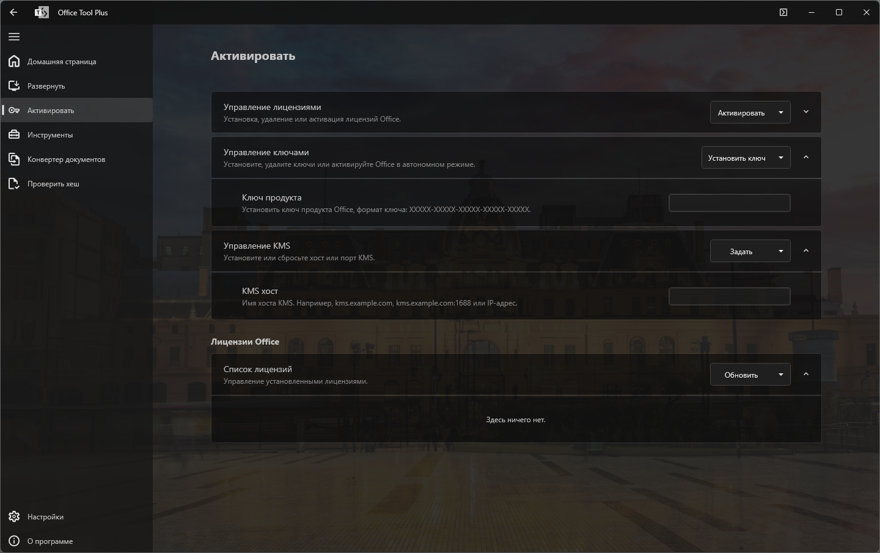Open Домашняя страница page
This screenshot has width=880, height=553.
tap(76, 61)
